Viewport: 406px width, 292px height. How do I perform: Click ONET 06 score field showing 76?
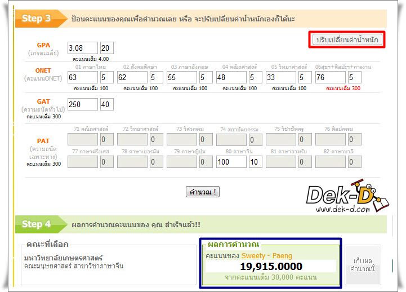[330, 77]
